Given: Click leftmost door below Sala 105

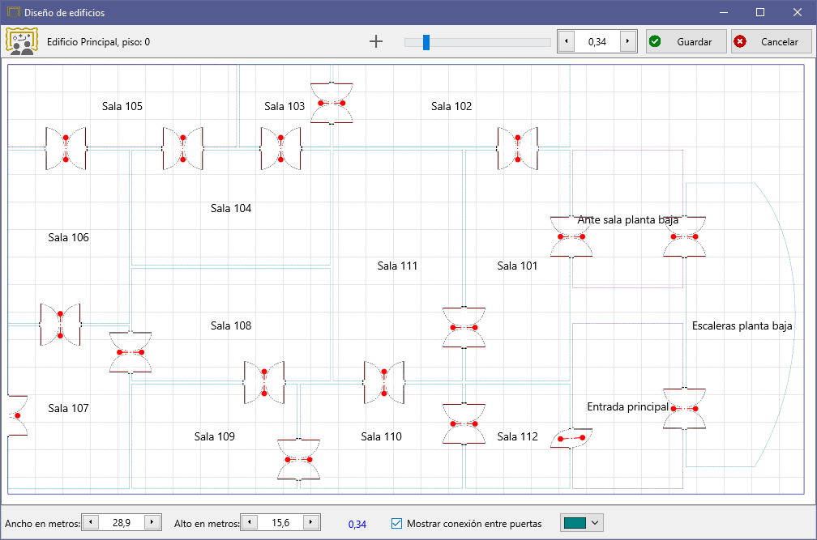Looking at the screenshot, I should coord(66,148).
